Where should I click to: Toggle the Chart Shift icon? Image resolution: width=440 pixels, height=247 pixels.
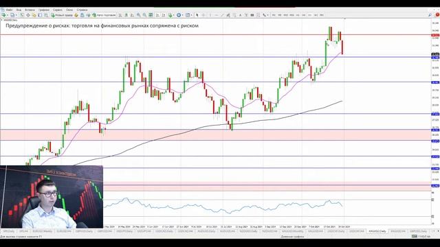[164, 15]
